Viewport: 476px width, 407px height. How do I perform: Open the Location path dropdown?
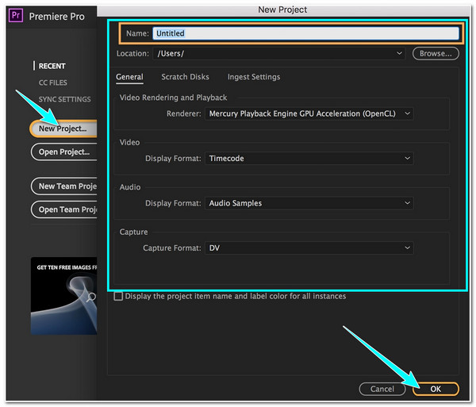[x=279, y=54]
